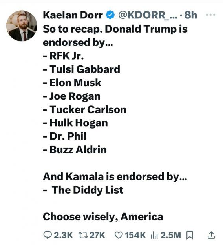The width and height of the screenshot is (223, 245).
Task: Open view analytics bar chart icon
Action: [154, 235]
